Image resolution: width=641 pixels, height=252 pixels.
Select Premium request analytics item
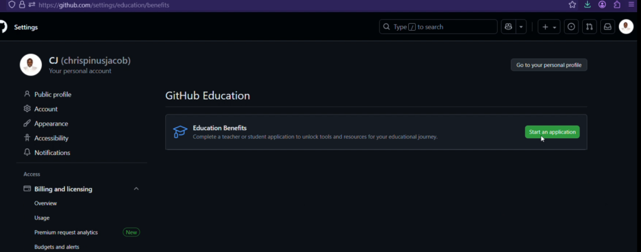click(x=66, y=232)
